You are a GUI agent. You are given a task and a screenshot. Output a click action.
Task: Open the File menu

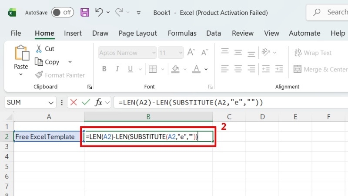click(x=16, y=34)
